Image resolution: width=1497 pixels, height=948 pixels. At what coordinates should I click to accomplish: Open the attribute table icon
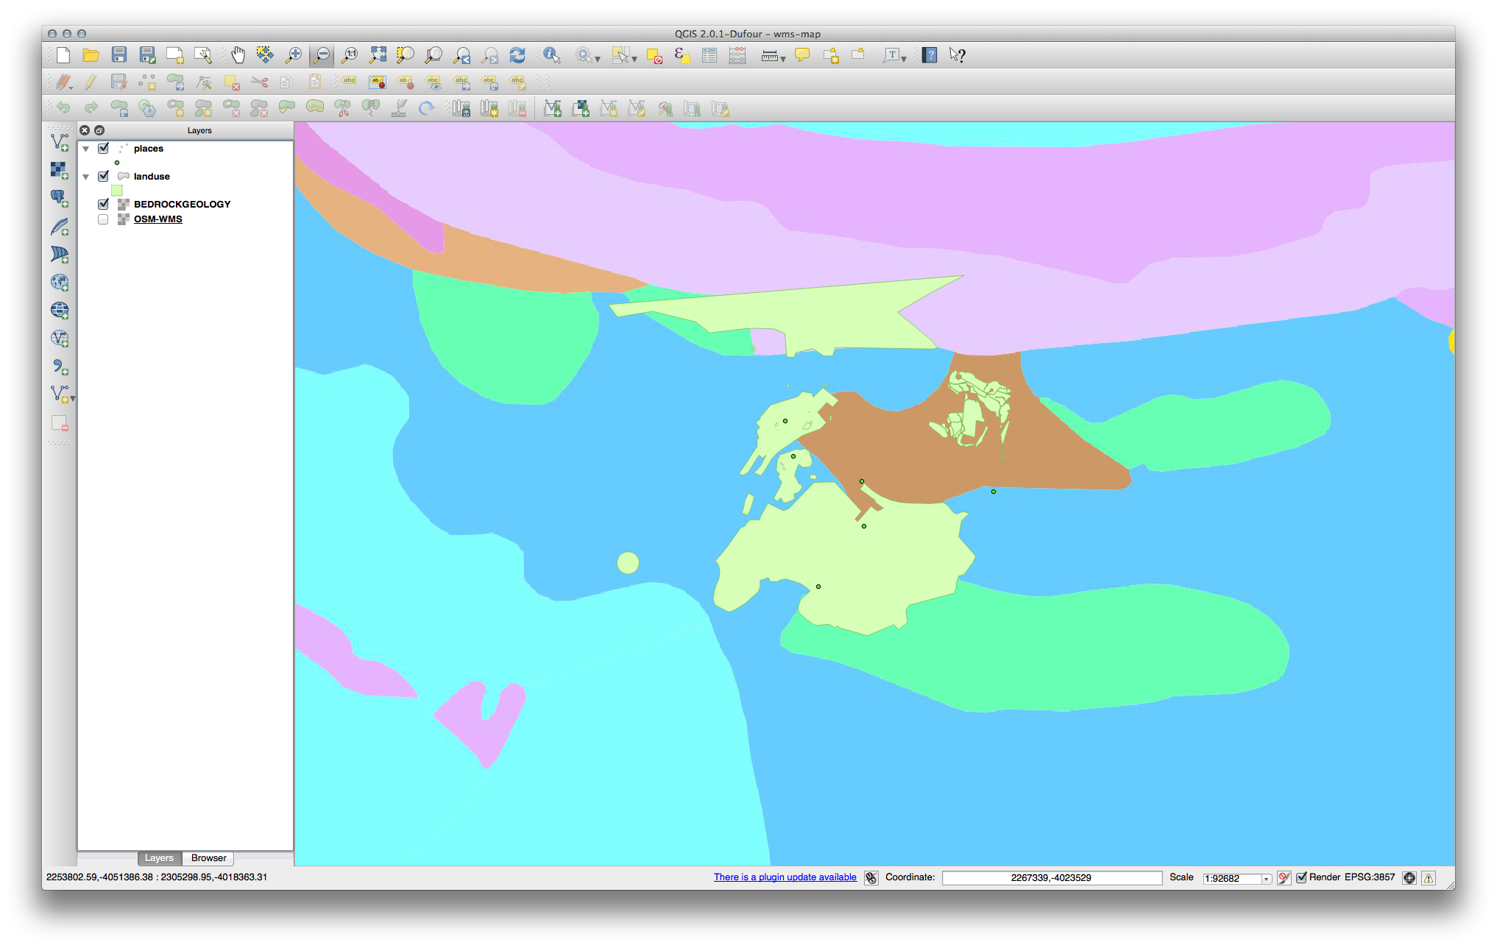[x=709, y=55]
